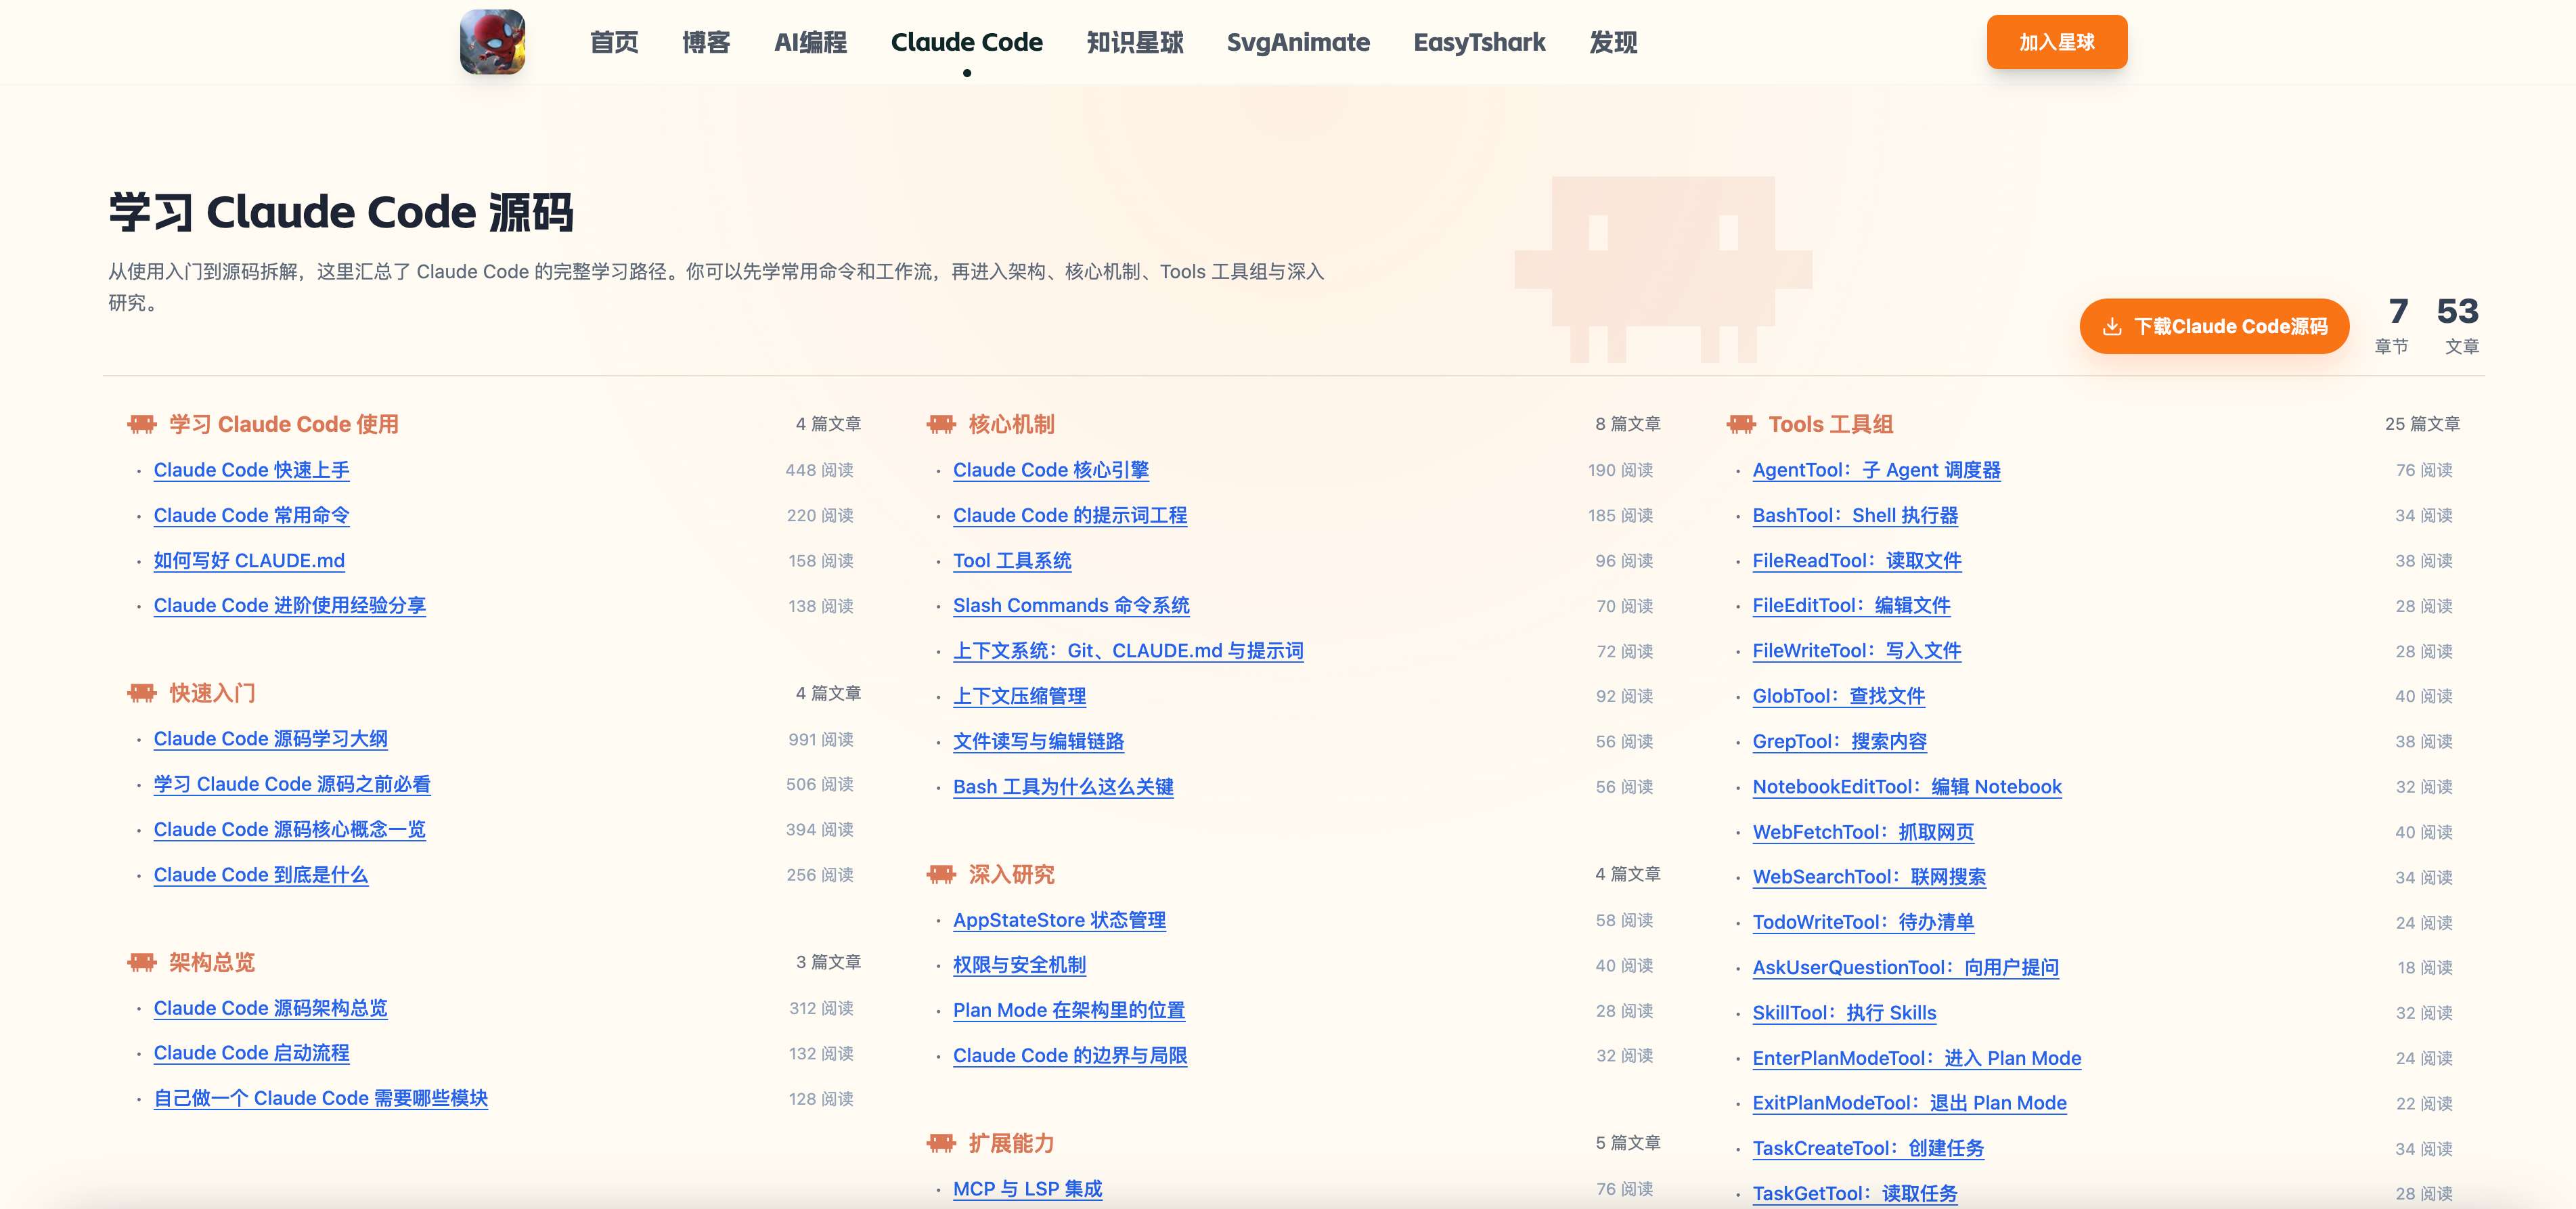Click pixel mascot icon beside 扩展能力 heading

pos(941,1143)
